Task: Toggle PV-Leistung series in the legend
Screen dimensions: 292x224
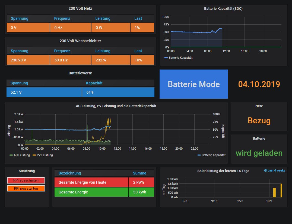Action: (45, 155)
